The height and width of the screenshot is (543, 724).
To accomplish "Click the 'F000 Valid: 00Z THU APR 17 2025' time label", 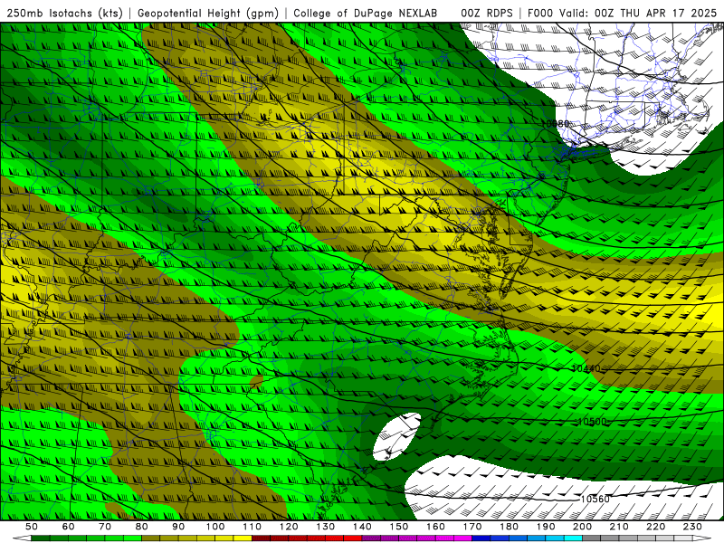I will coord(622,13).
